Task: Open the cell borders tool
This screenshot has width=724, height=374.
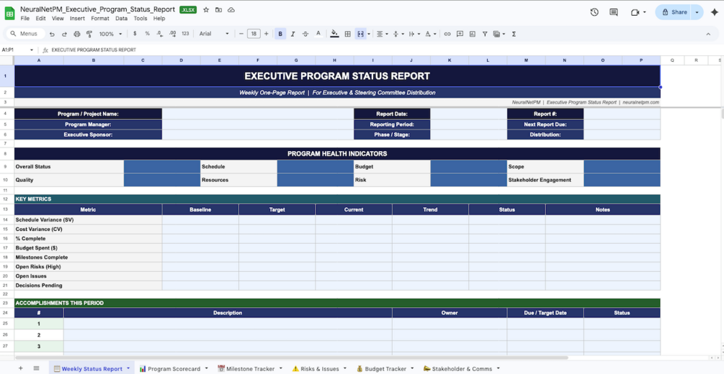Action: [348, 34]
